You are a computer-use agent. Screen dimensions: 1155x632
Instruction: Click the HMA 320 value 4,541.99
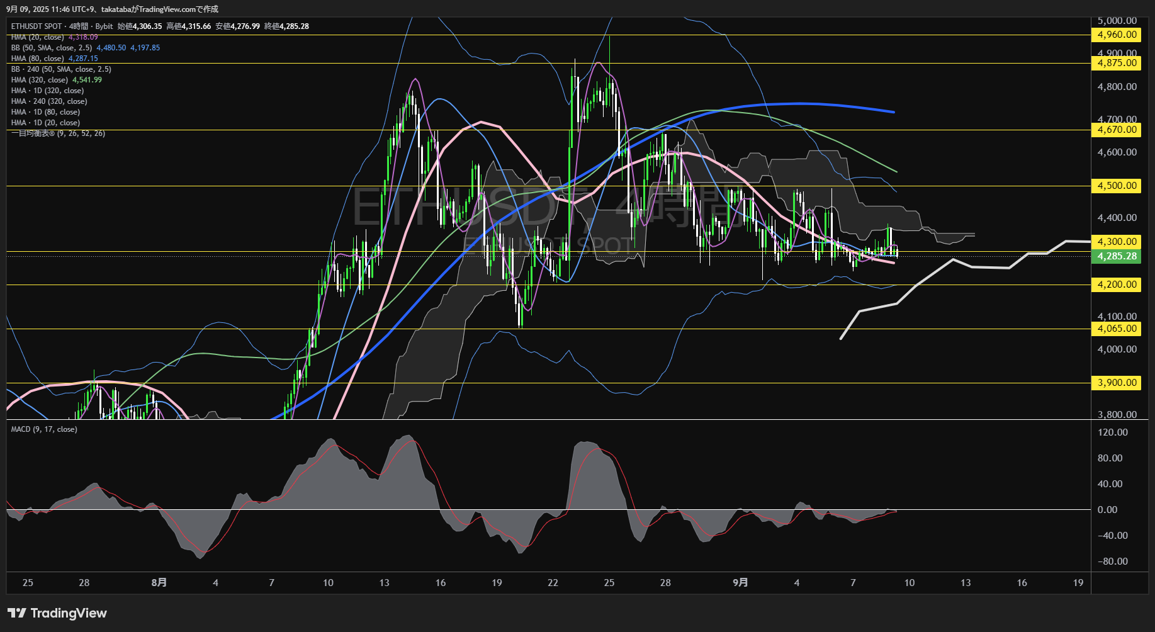87,80
